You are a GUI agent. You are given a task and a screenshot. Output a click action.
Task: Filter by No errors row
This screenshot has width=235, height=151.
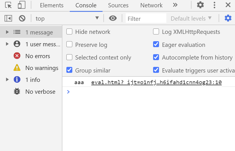pyautogui.click(x=31, y=56)
